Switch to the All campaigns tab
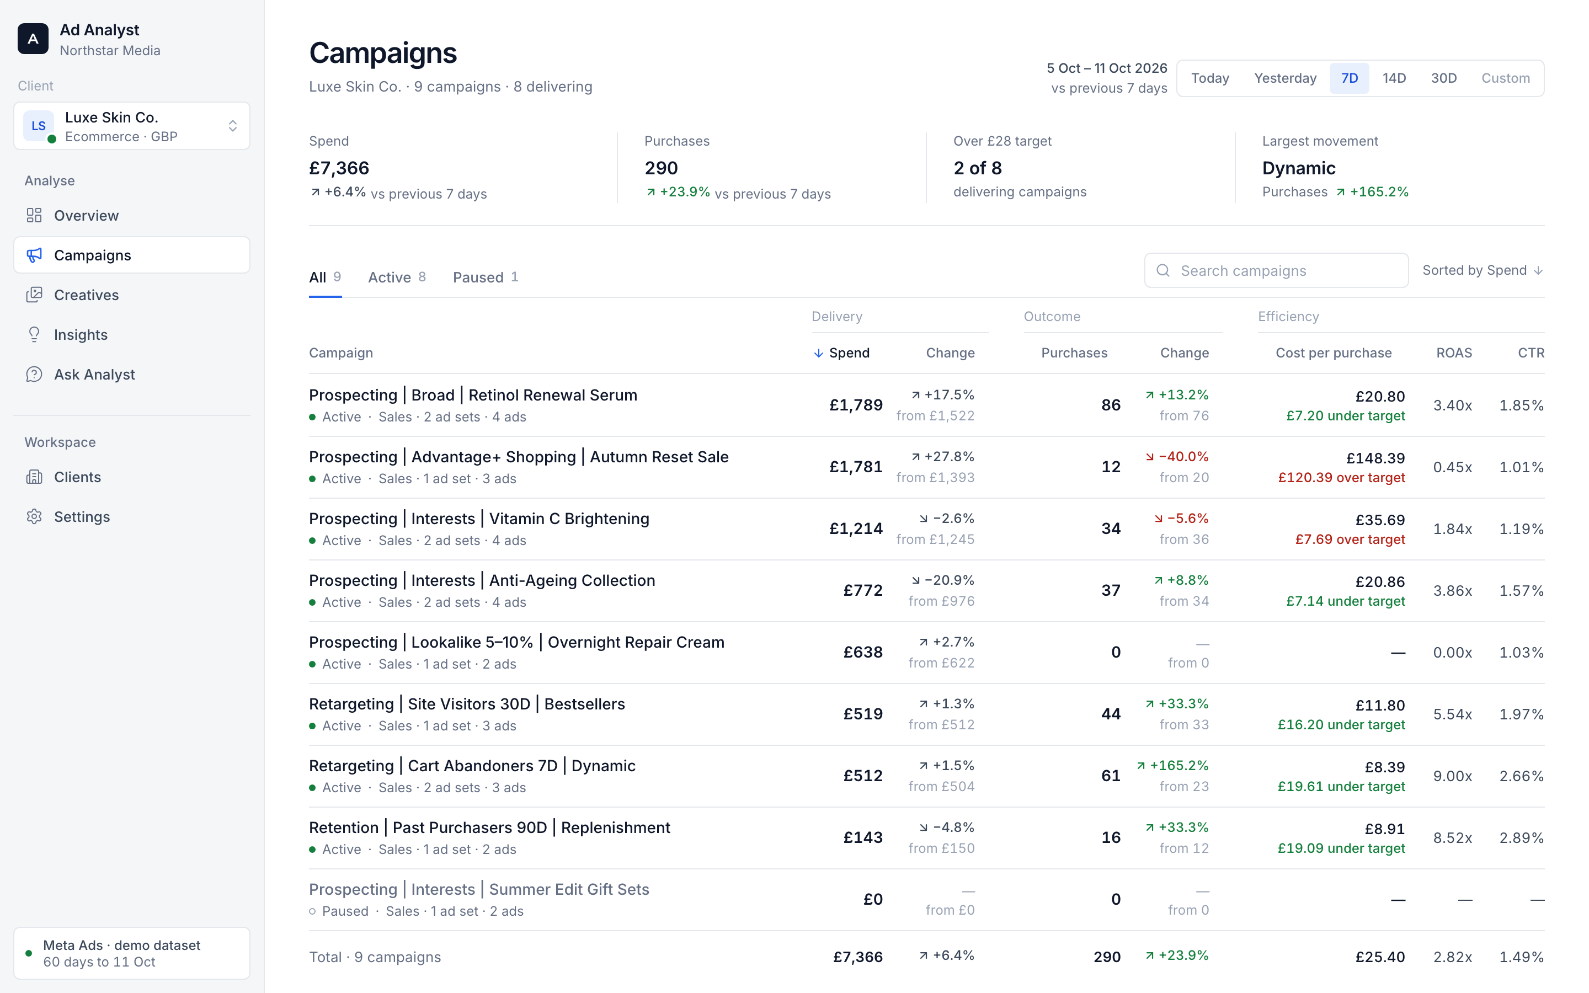The width and height of the screenshot is (1589, 993). point(325,277)
